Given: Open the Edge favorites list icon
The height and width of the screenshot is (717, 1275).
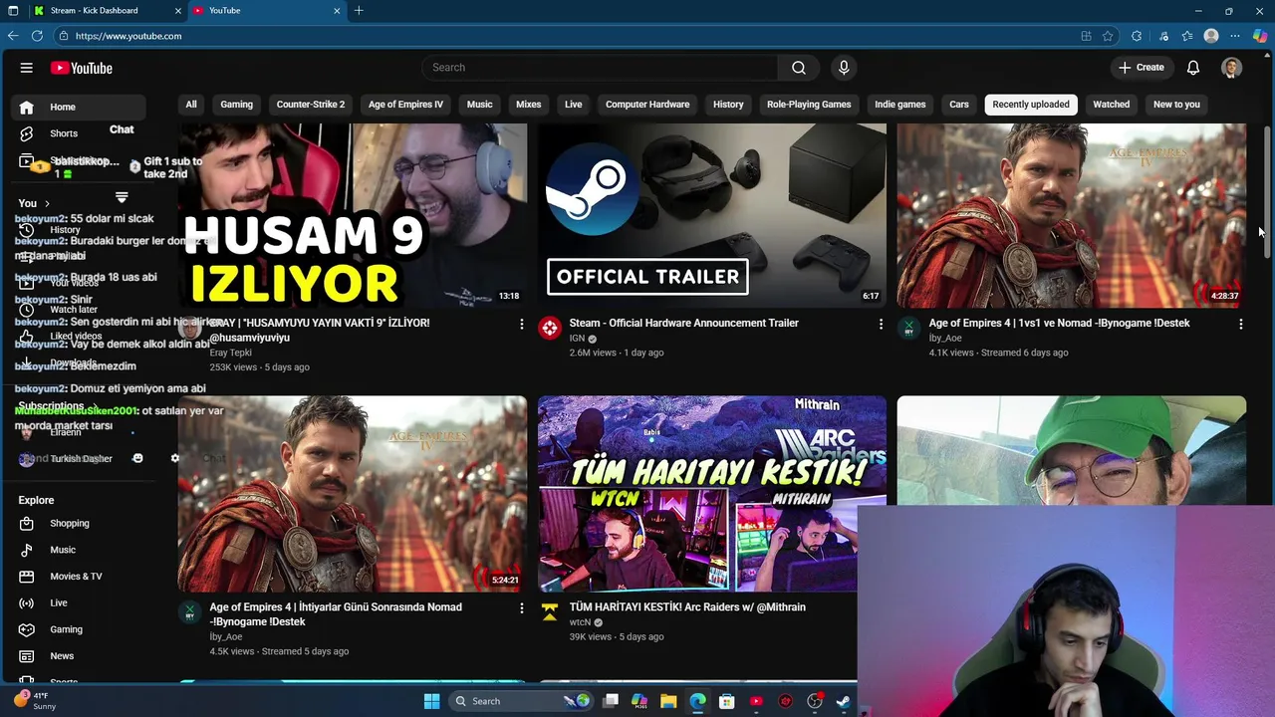Looking at the screenshot, I should pyautogui.click(x=1187, y=36).
